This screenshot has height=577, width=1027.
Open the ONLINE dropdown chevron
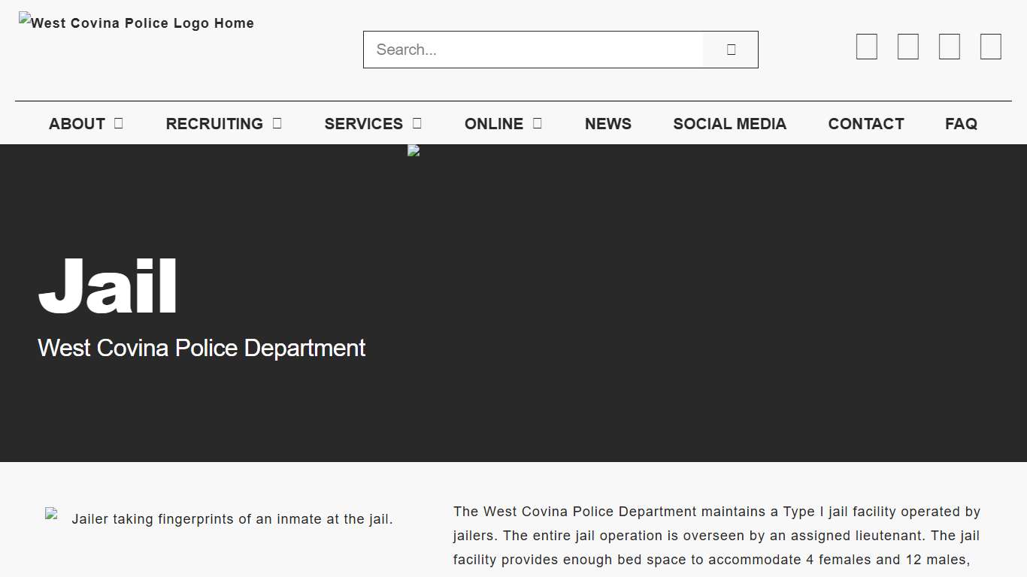tap(537, 123)
